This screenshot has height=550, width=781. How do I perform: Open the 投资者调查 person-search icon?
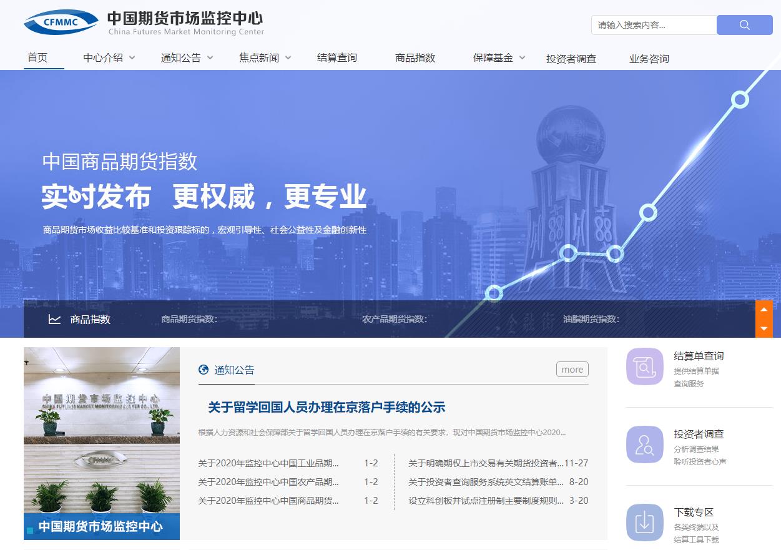click(x=645, y=444)
